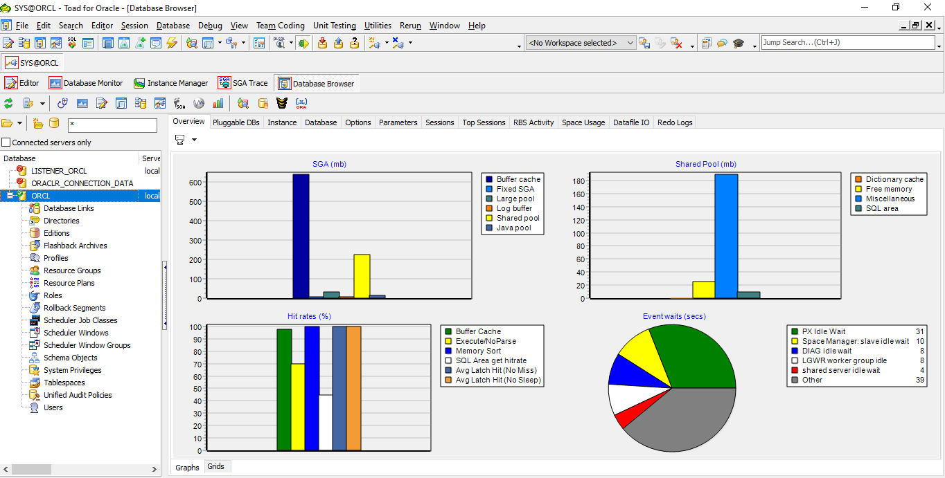
Task: Refresh the Database Browser with green arrows
Action: (x=8, y=103)
